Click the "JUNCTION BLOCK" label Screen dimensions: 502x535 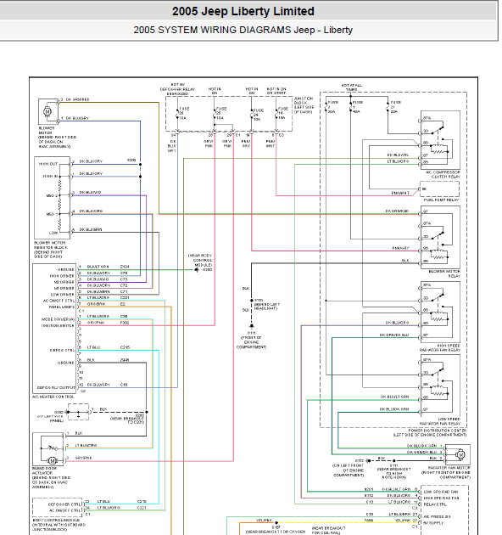304,105
